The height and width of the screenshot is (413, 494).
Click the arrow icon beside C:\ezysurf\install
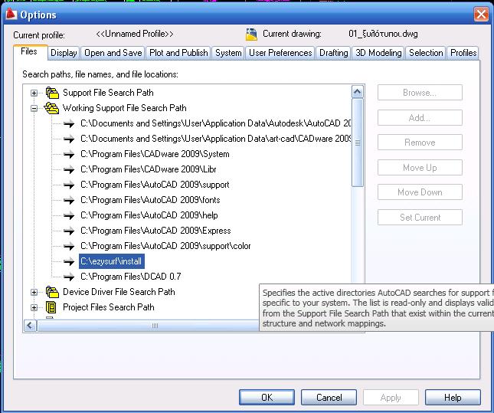click(x=69, y=261)
